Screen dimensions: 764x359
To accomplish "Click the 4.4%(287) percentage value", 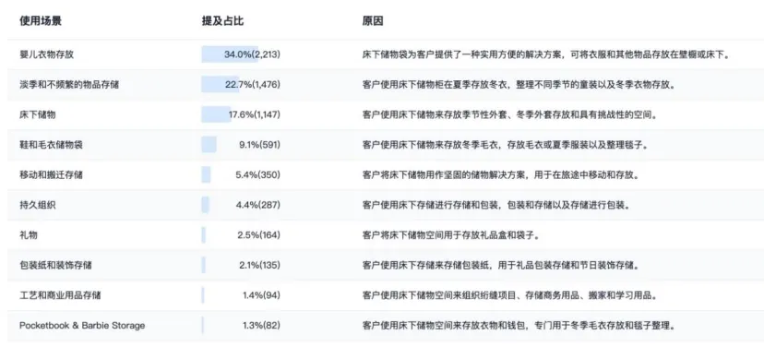I will pyautogui.click(x=257, y=205).
